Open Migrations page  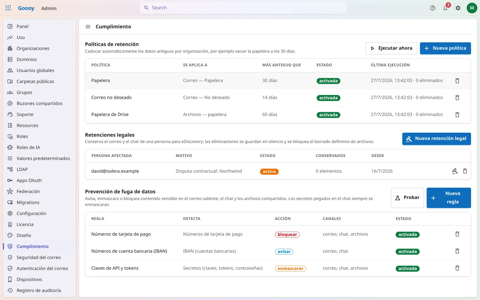tap(39, 202)
